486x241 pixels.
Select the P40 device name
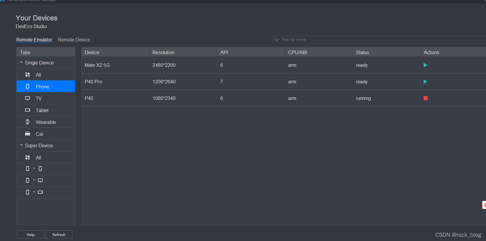point(89,98)
